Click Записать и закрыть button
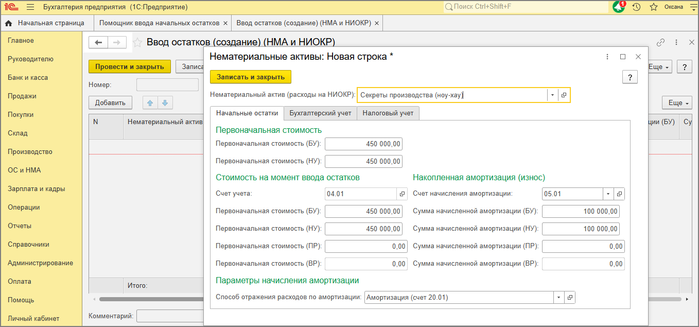Image resolution: width=699 pixels, height=327 pixels. (x=251, y=77)
